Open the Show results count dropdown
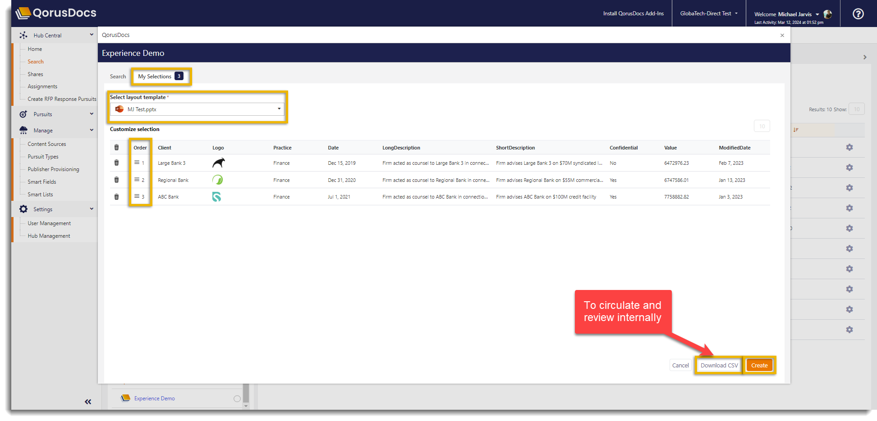The width and height of the screenshot is (877, 421). [x=857, y=109]
